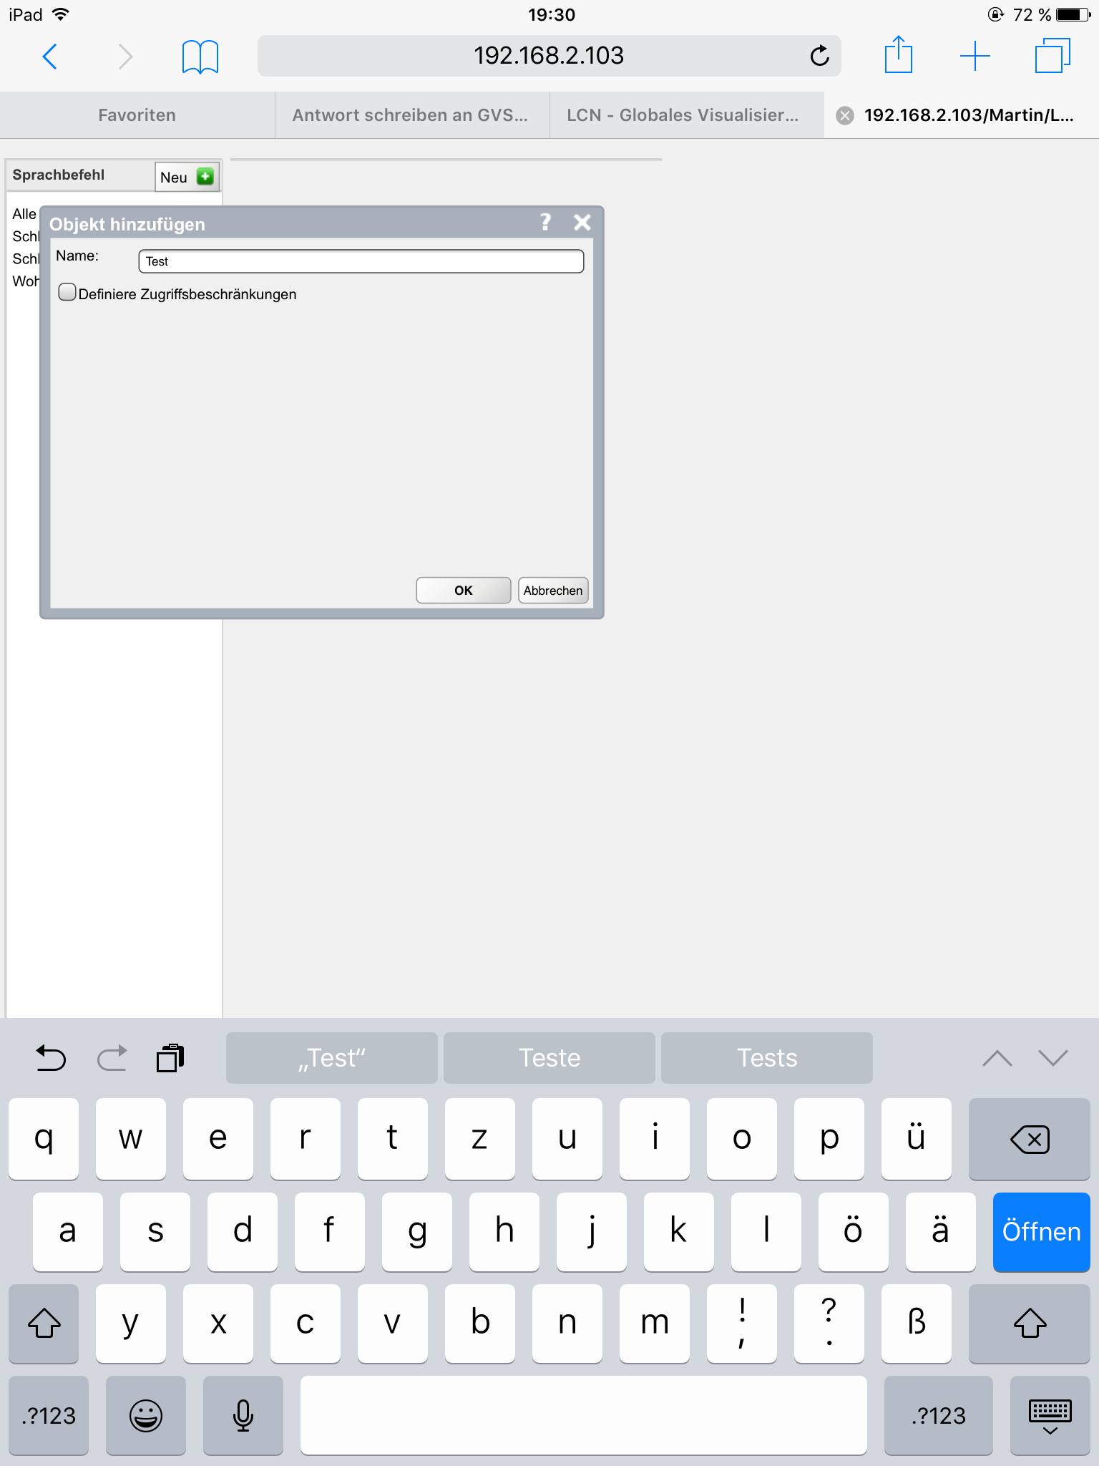
Task: Open the share sheet icon
Action: pyautogui.click(x=898, y=56)
